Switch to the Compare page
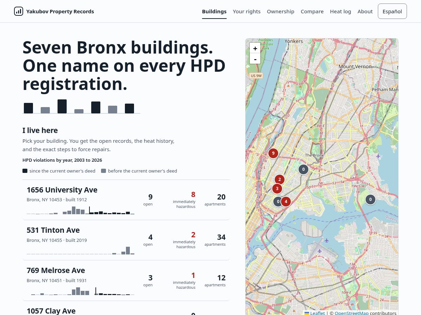Viewport: 421px width, 315px height. pyautogui.click(x=312, y=11)
